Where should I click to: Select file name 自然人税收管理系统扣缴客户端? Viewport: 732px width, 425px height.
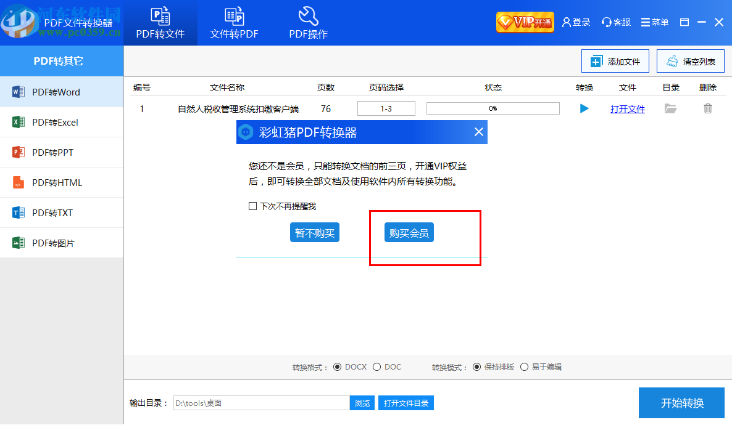[238, 109]
